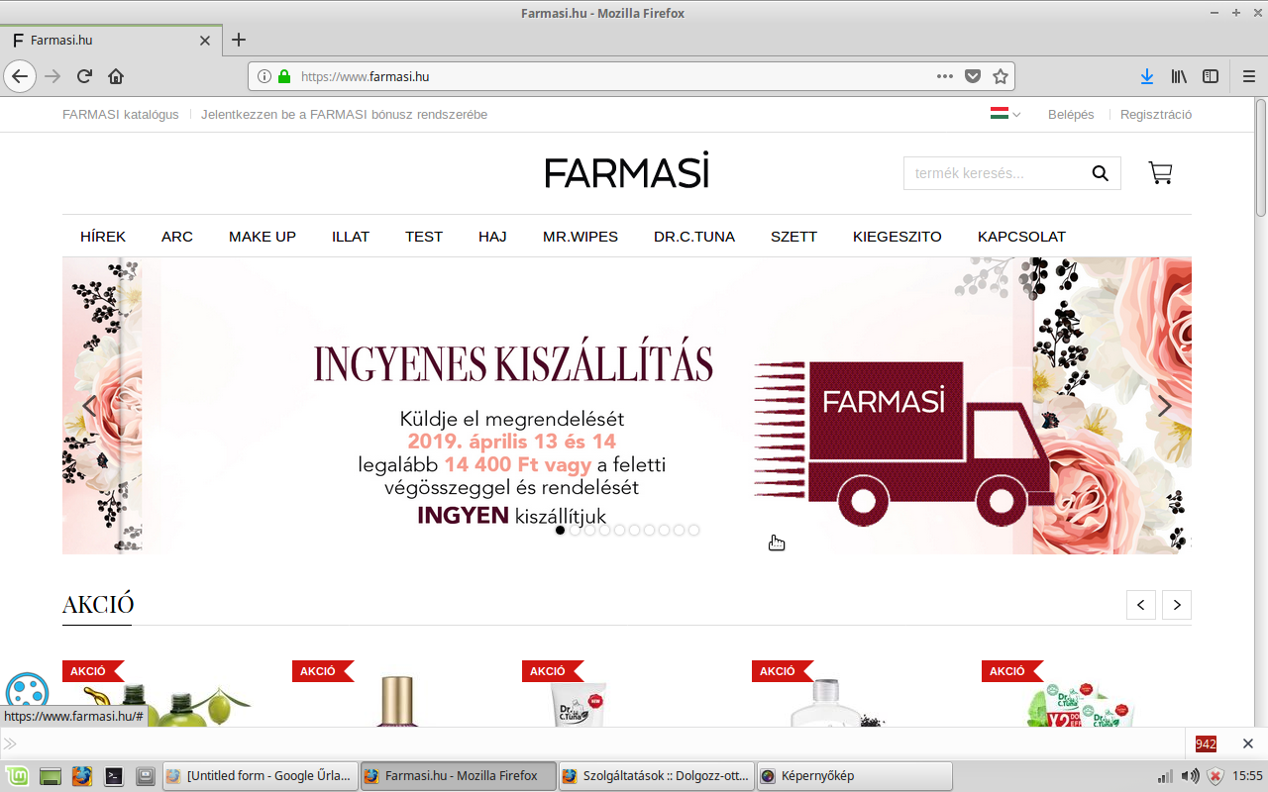Click the termék keresés search field
1268x792 pixels.
[x=991, y=173]
